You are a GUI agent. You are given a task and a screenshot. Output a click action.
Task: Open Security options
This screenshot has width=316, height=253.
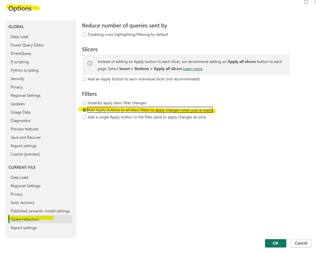pos(17,79)
